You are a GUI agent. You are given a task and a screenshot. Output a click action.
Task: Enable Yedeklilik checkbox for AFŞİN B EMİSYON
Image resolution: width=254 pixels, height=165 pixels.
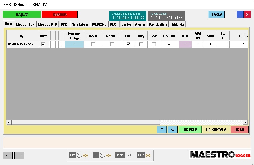(112, 44)
